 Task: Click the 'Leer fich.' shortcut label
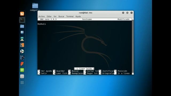point(62,74)
